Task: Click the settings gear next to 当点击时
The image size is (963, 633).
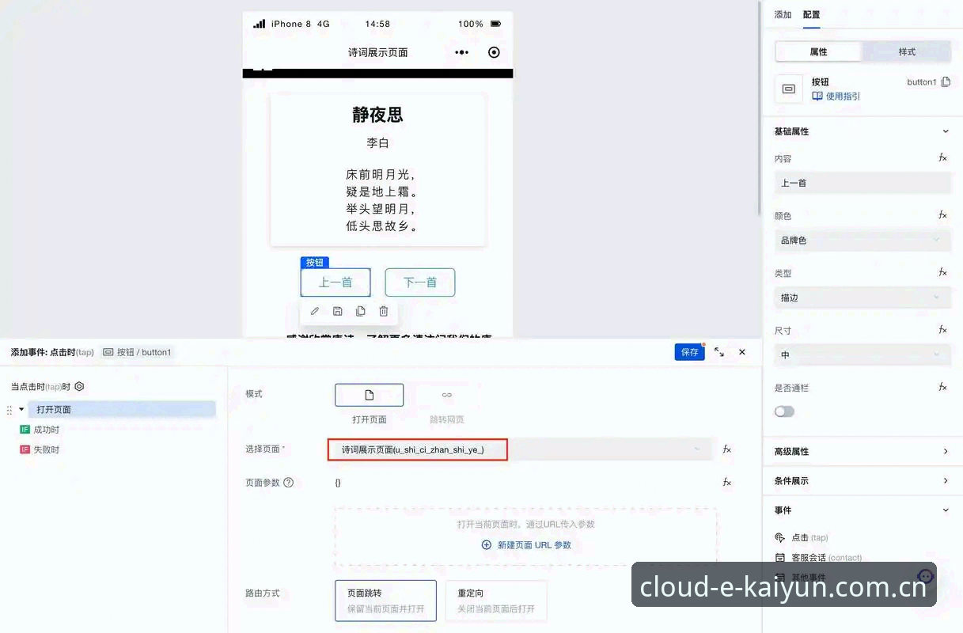Action: [79, 387]
